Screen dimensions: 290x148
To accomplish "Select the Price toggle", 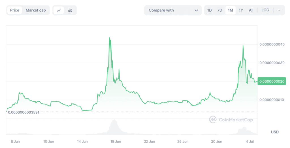I will [15, 10].
